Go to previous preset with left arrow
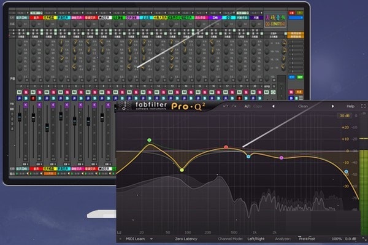The width and height of the screenshot is (368, 245). pos(274,106)
